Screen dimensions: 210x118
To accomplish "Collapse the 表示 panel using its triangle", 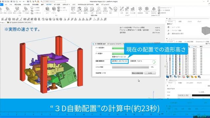I will pyautogui.click(x=167, y=19).
